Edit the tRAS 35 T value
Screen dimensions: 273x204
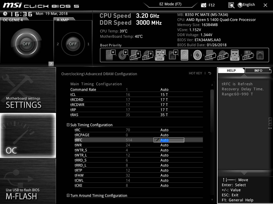pyautogui.click(x=164, y=115)
